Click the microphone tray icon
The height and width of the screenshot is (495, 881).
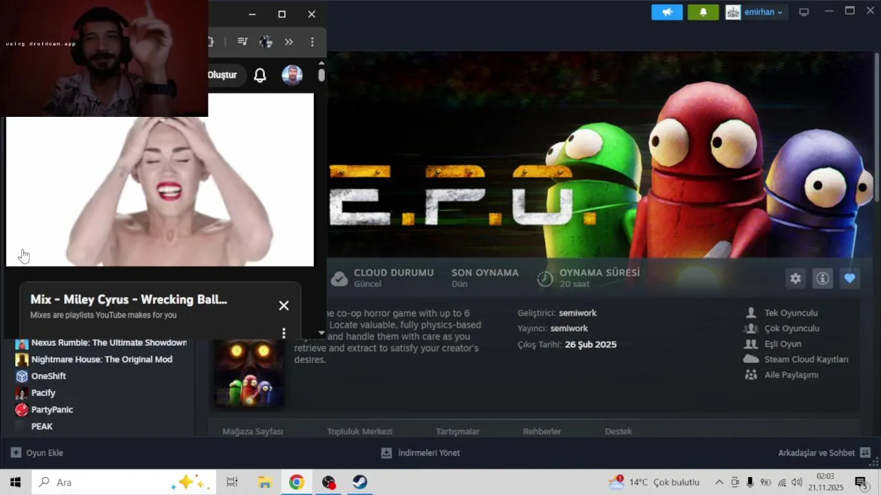750,482
